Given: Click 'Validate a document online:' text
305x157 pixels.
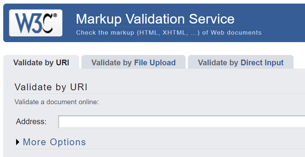Looking at the screenshot, I should (x=57, y=102).
